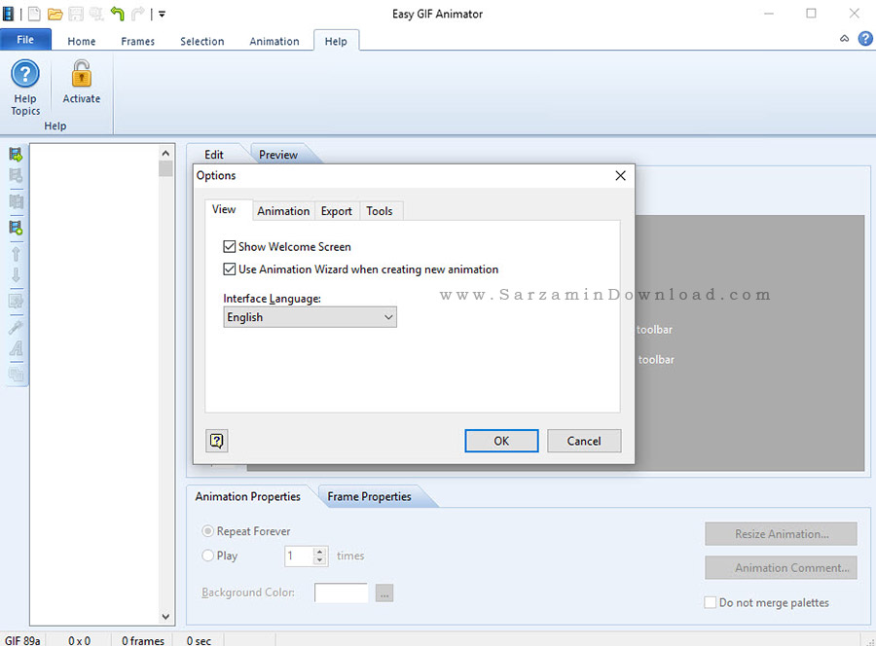The height and width of the screenshot is (646, 876).
Task: Click the grayed icon right of Save
Action: click(96, 14)
